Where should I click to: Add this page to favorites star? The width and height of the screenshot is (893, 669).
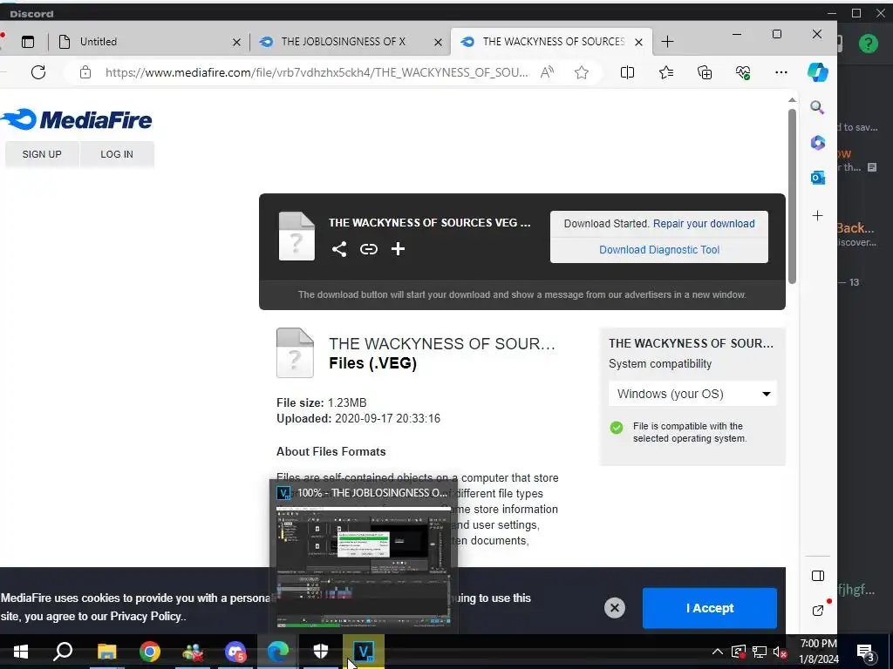[x=582, y=72]
